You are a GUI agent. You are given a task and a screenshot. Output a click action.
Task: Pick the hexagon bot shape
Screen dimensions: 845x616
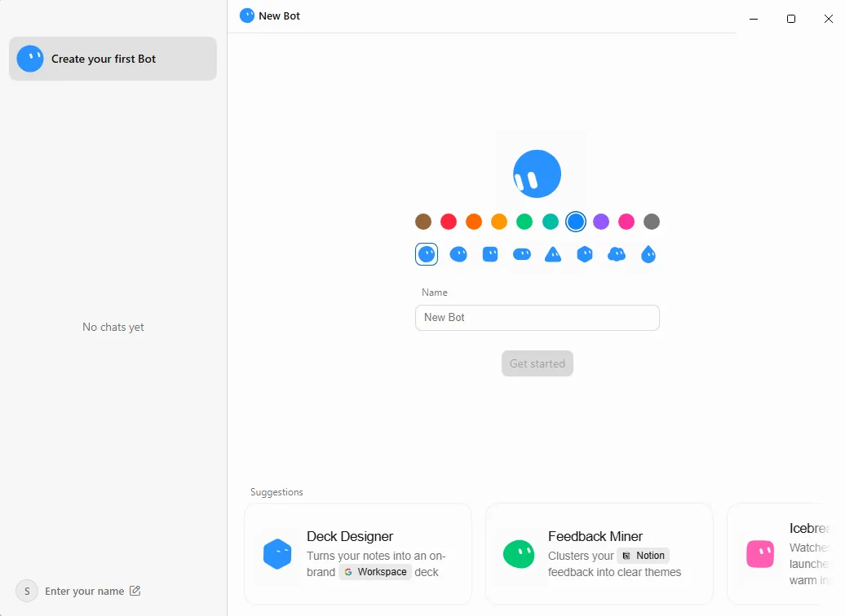[585, 254]
